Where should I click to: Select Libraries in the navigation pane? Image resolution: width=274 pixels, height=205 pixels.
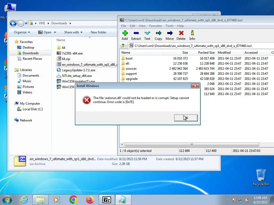[26, 70]
